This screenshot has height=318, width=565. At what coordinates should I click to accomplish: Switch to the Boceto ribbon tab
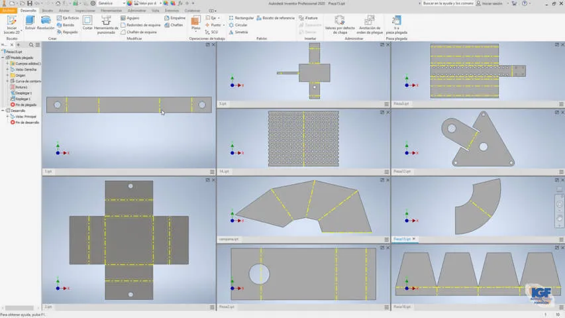pos(47,11)
